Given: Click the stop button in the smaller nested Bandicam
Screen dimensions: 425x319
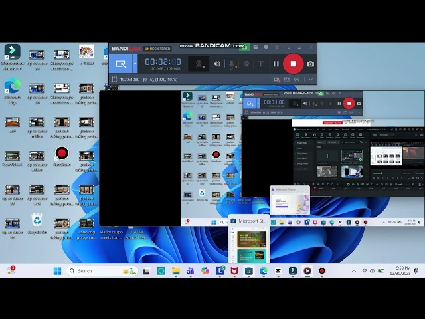Looking at the screenshot, I should click(x=349, y=104).
